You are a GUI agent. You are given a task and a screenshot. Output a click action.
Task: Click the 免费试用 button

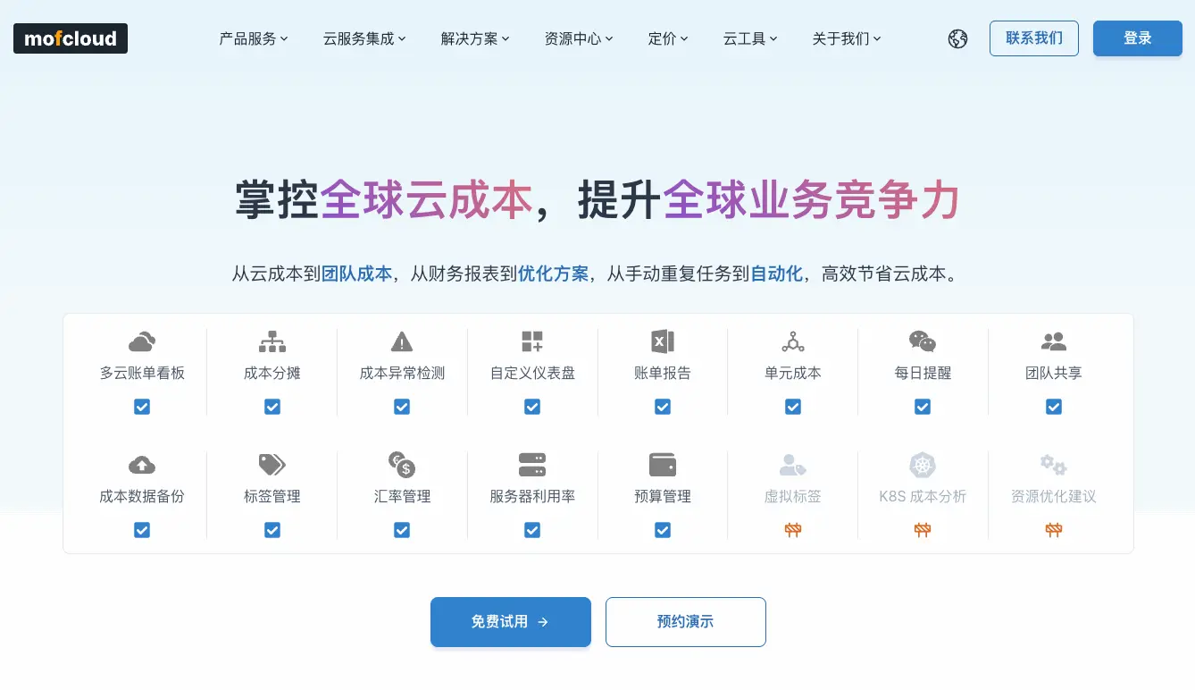[510, 622]
